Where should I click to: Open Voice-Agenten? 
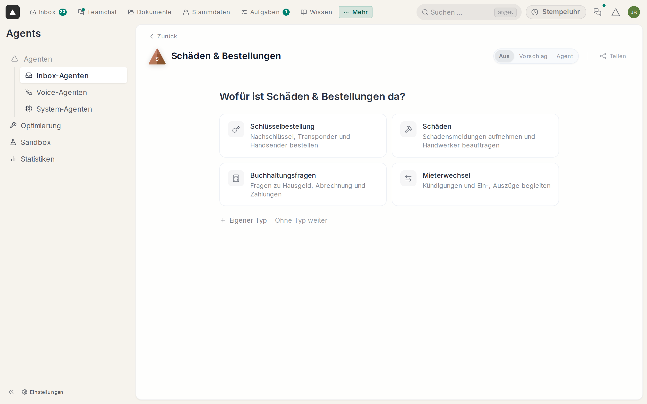[74, 92]
